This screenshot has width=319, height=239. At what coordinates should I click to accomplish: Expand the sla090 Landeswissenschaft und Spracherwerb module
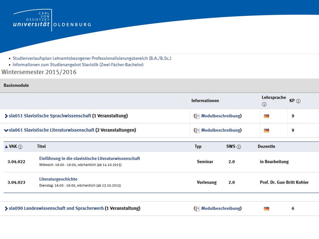coord(6,208)
